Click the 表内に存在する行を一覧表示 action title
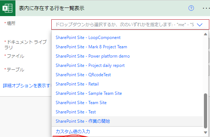This screenshot has height=137, width=210. click(52, 8)
